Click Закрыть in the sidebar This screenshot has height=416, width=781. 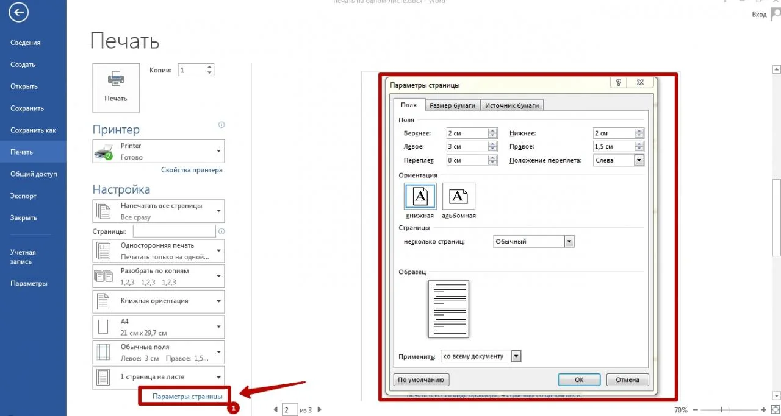click(33, 218)
